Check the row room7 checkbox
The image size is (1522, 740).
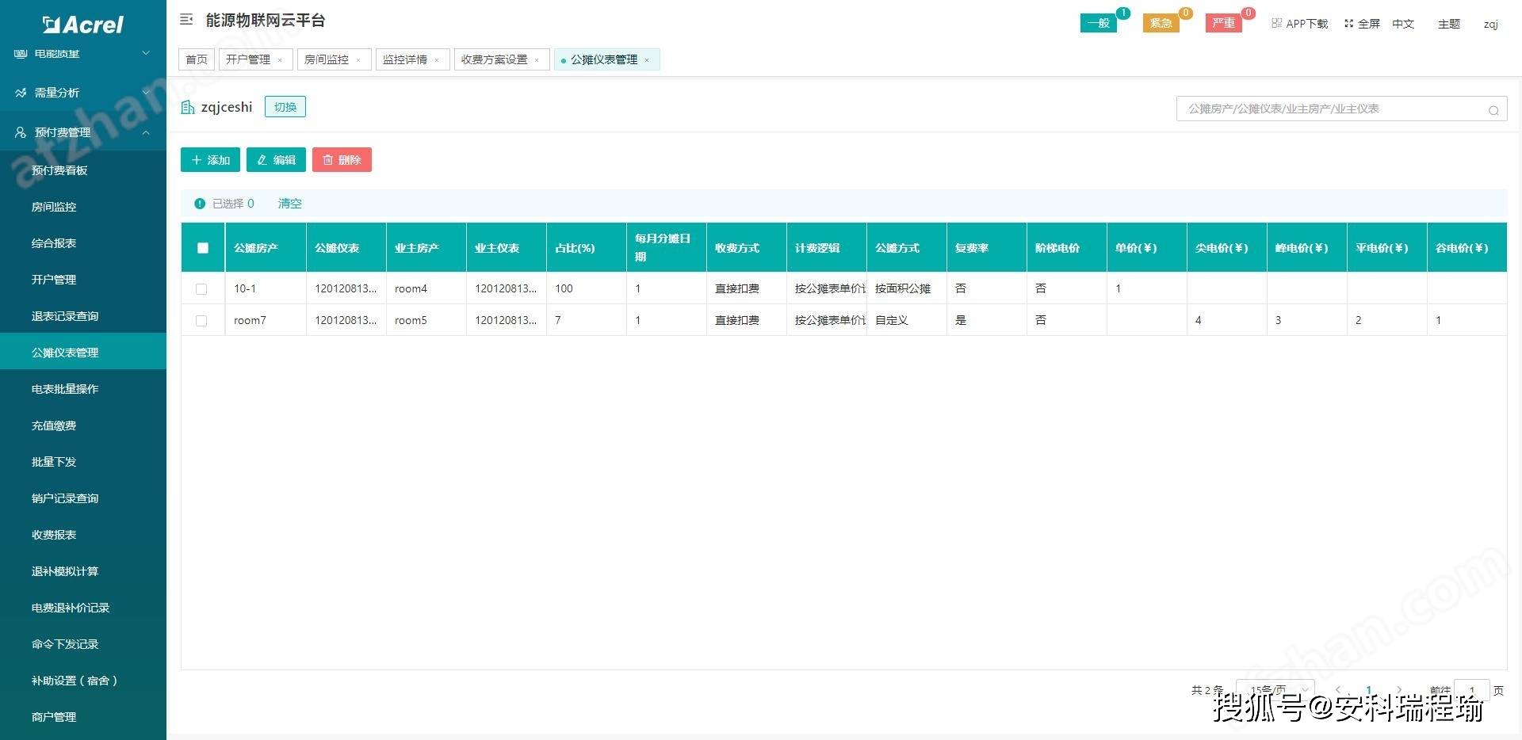point(201,321)
